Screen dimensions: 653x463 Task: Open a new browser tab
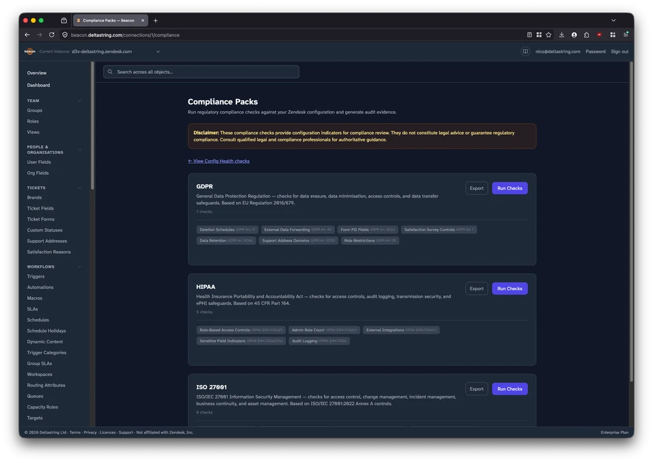pos(156,21)
